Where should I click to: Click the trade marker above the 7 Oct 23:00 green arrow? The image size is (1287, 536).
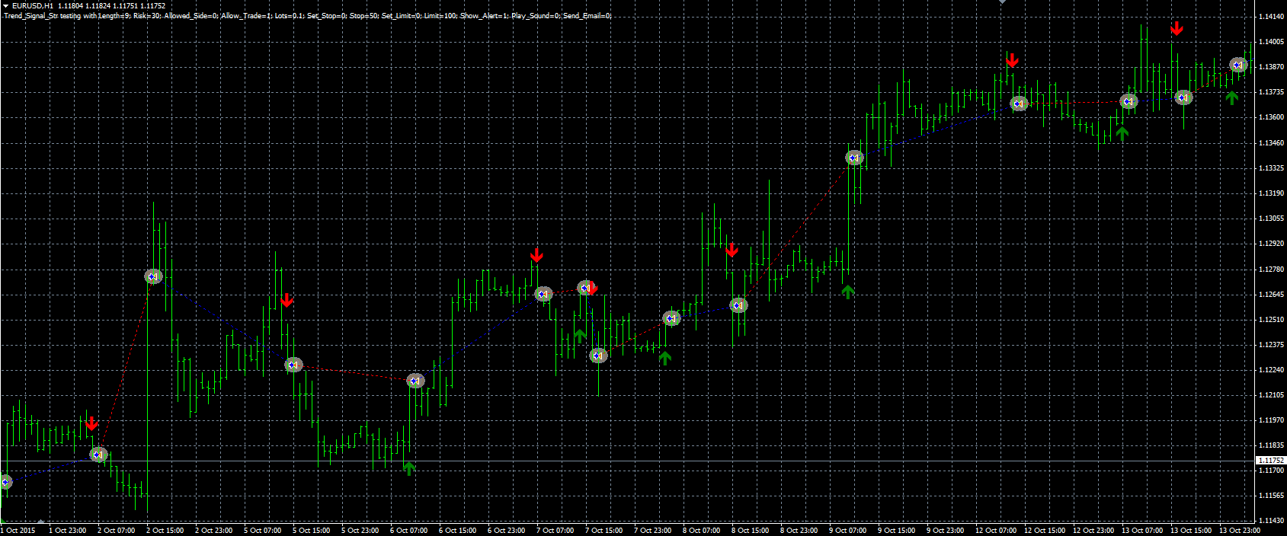coord(671,318)
